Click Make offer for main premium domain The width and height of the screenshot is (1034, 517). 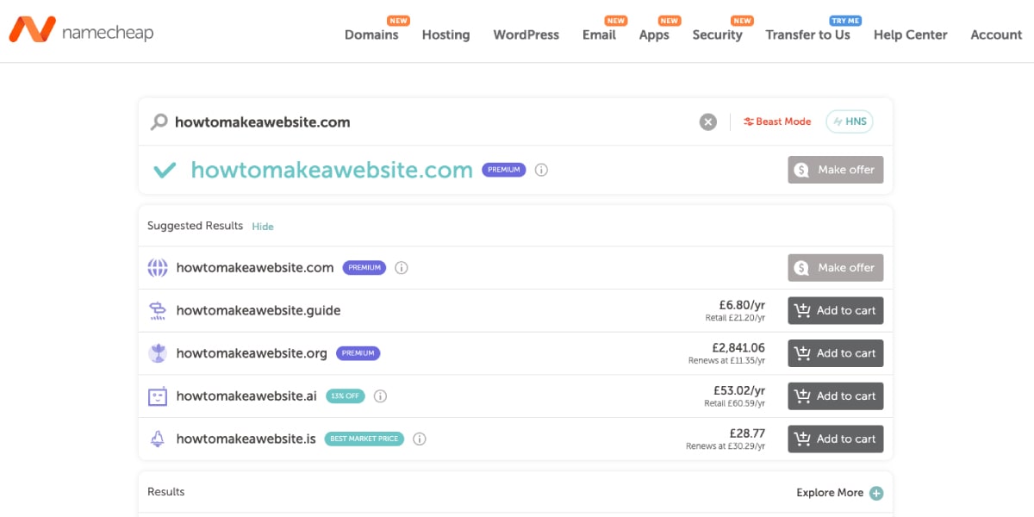(836, 170)
